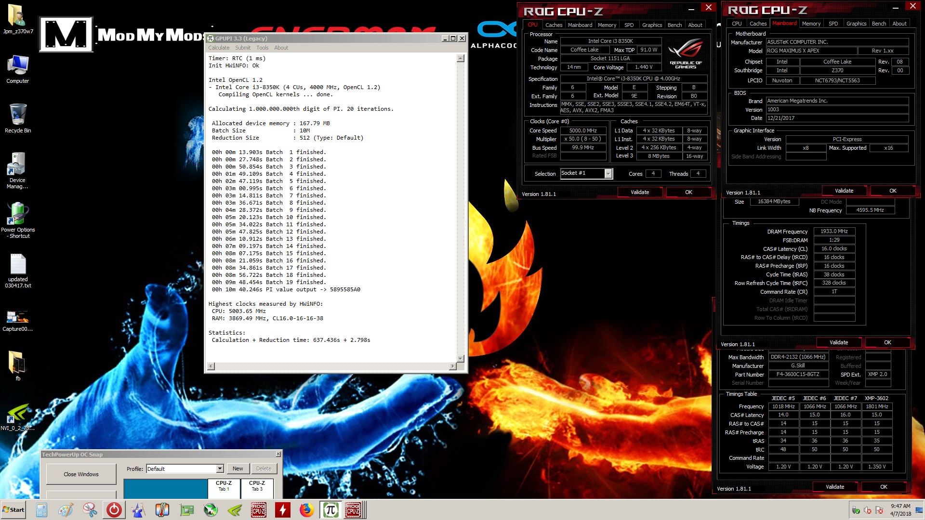This screenshot has width=925, height=520.
Task: Switch to Mainboard tab in left CPU-Z window
Action: [x=580, y=25]
